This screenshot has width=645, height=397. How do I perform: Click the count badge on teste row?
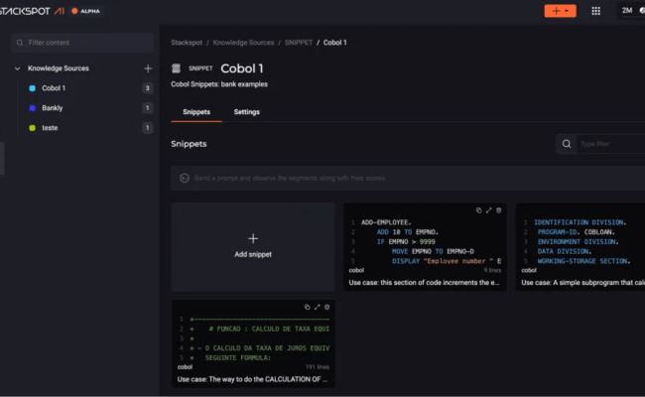click(147, 128)
